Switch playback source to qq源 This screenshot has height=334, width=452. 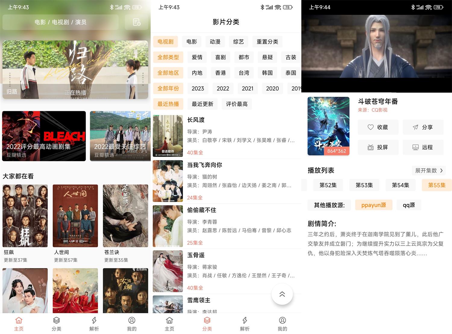click(409, 205)
